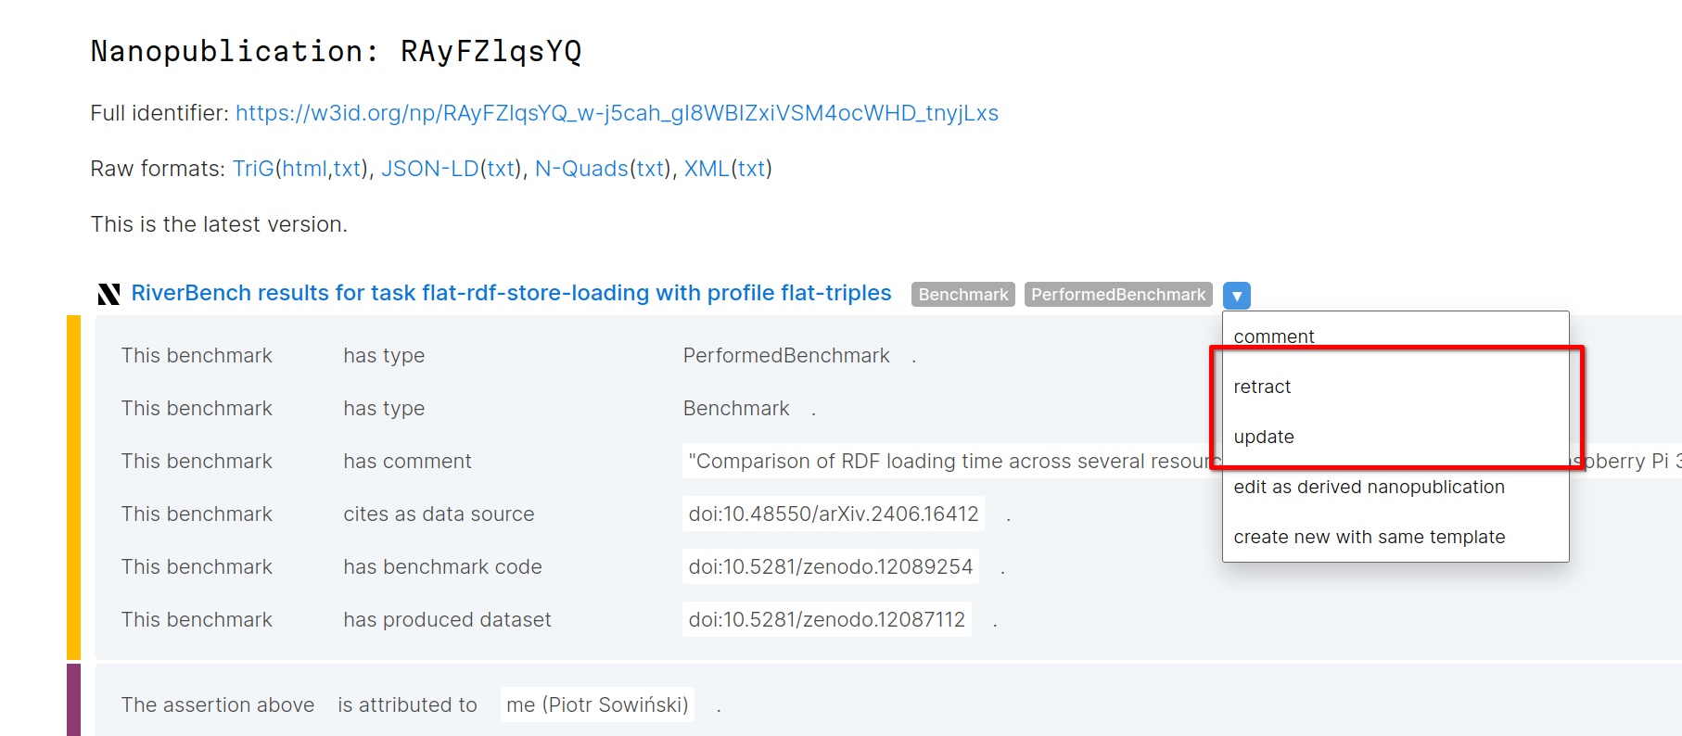Click the arXiv data source DOI value

click(833, 514)
